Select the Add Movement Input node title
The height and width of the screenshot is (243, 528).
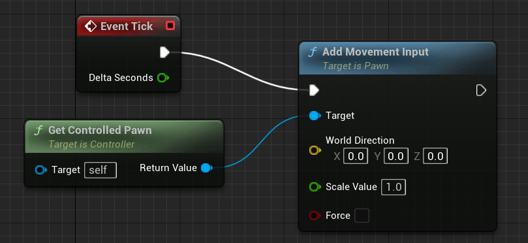(375, 52)
